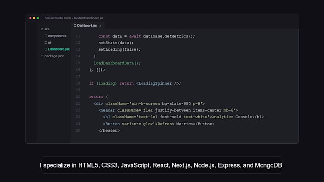
Task: Click the ui folder icon
Action: click(x=46, y=42)
